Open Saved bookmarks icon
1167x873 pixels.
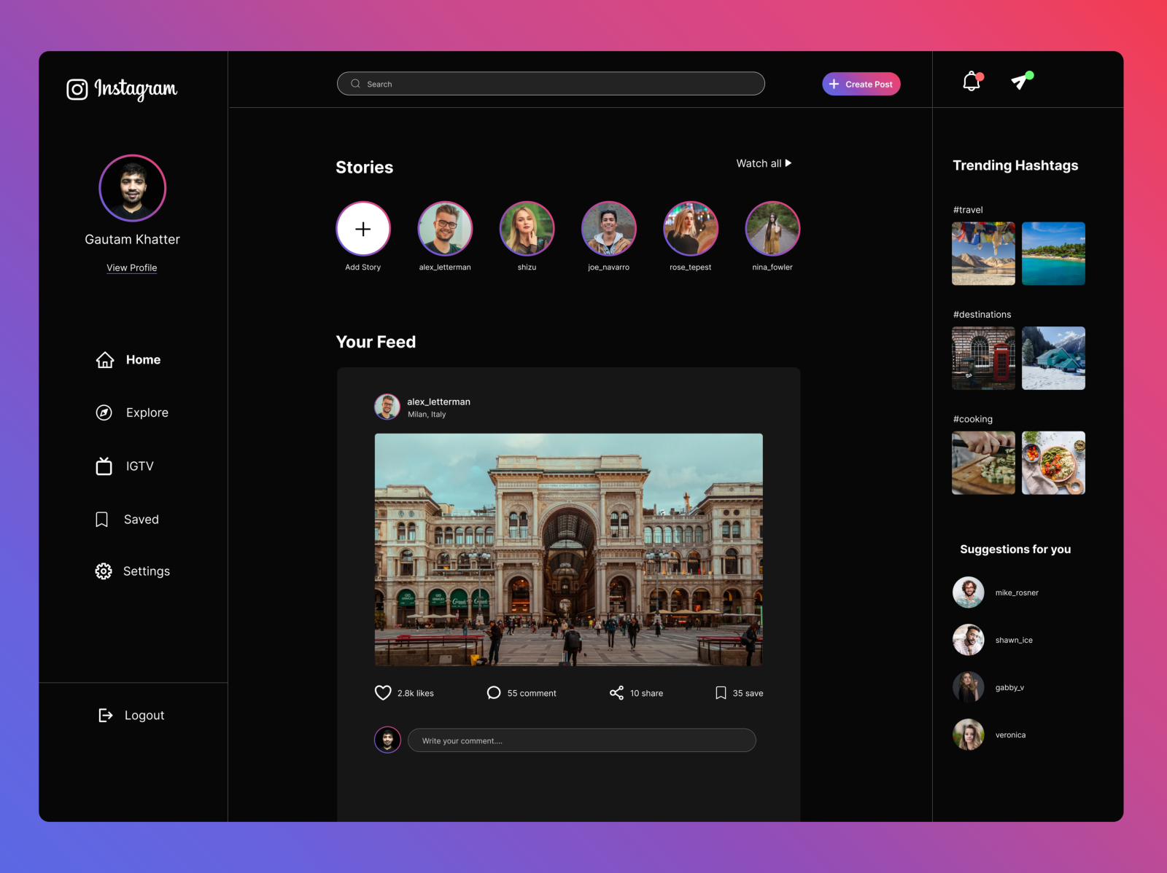point(101,519)
